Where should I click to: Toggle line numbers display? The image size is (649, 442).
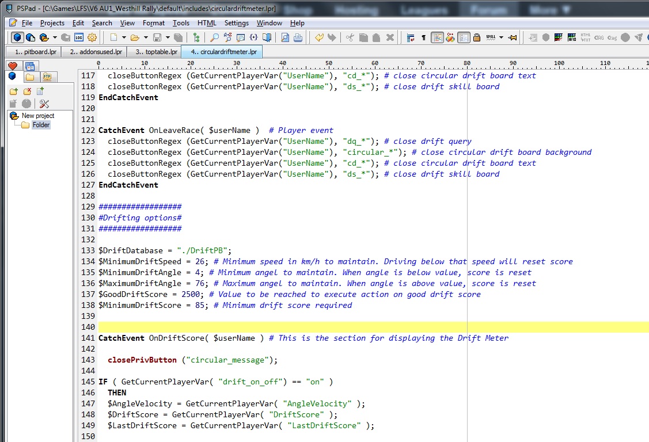[464, 37]
